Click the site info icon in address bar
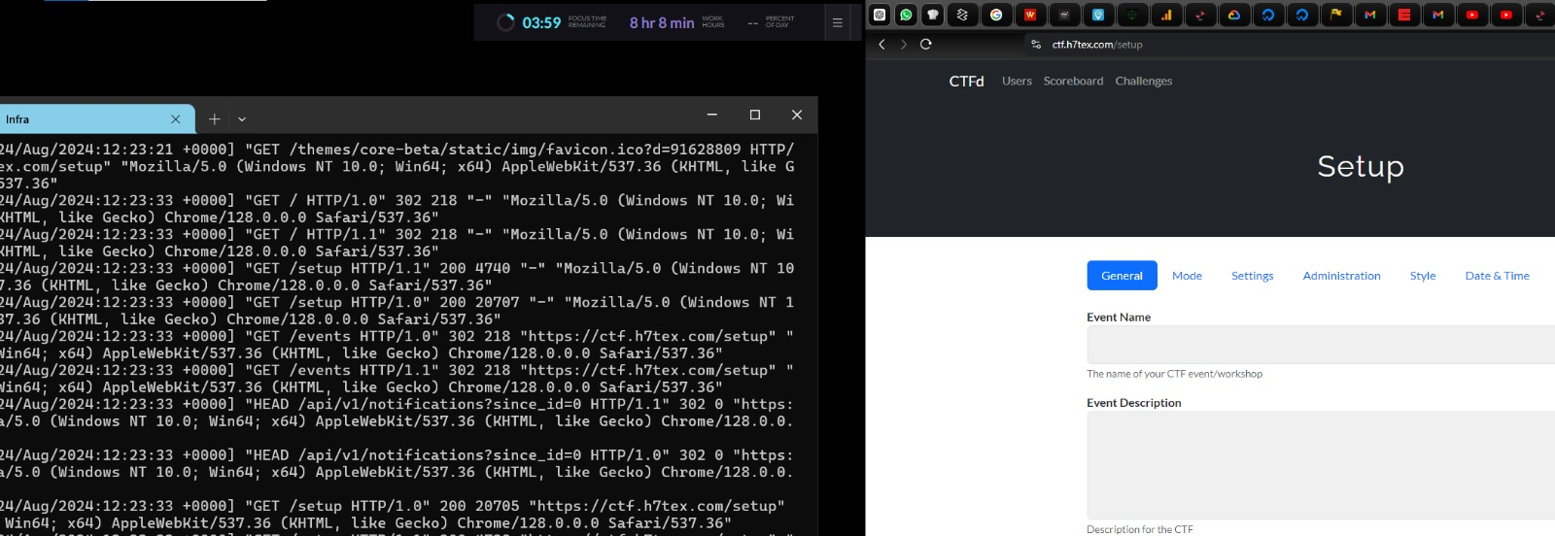Screen dimensions: 1555x536 pyautogui.click(x=1036, y=45)
